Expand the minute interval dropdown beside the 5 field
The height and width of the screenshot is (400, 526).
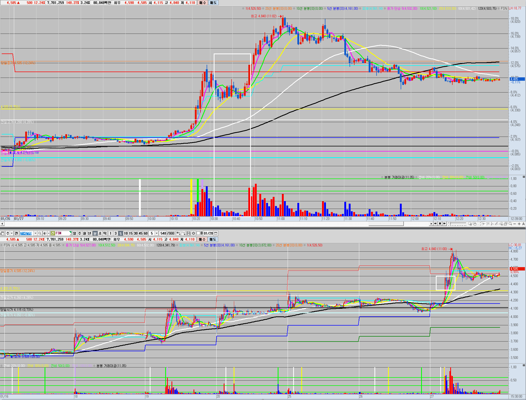[x=157, y=233]
